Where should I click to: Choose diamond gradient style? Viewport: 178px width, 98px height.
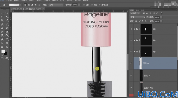39,5
